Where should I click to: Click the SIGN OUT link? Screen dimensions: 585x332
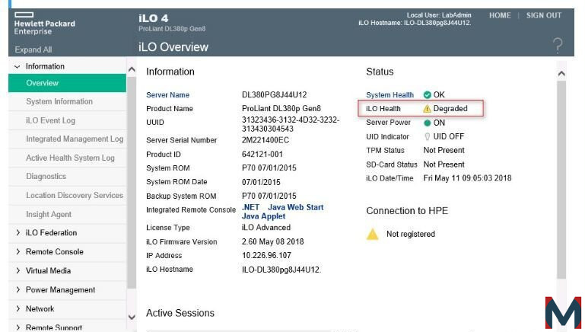[544, 16]
